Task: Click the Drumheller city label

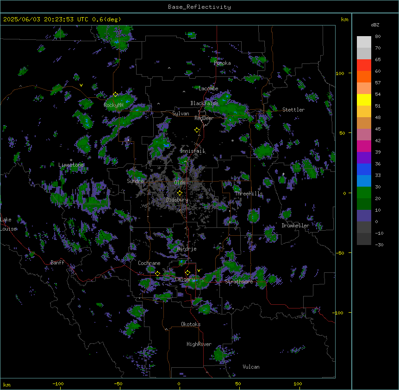Action: (x=295, y=226)
